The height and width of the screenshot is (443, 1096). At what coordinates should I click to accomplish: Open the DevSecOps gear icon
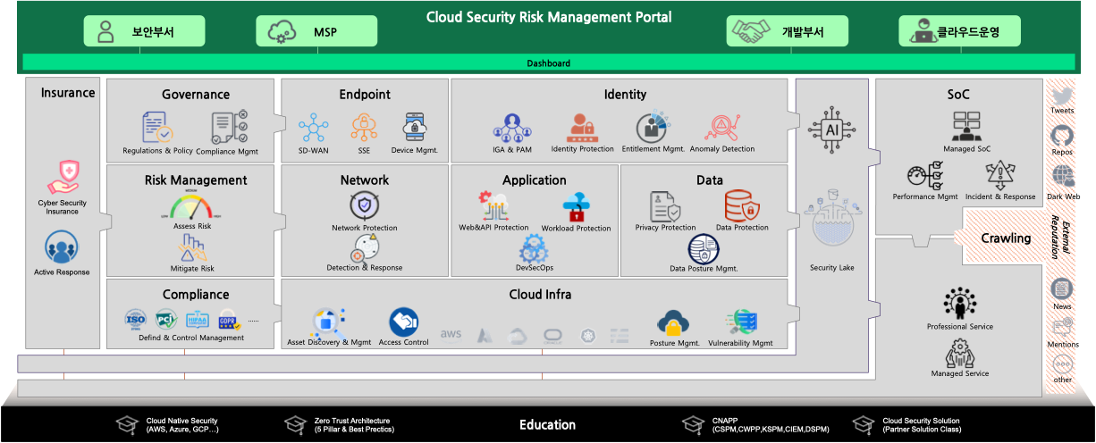(533, 247)
